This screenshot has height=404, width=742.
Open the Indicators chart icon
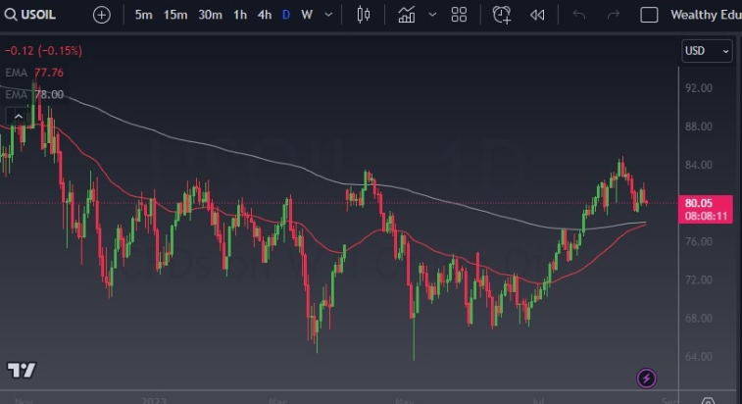coord(407,15)
